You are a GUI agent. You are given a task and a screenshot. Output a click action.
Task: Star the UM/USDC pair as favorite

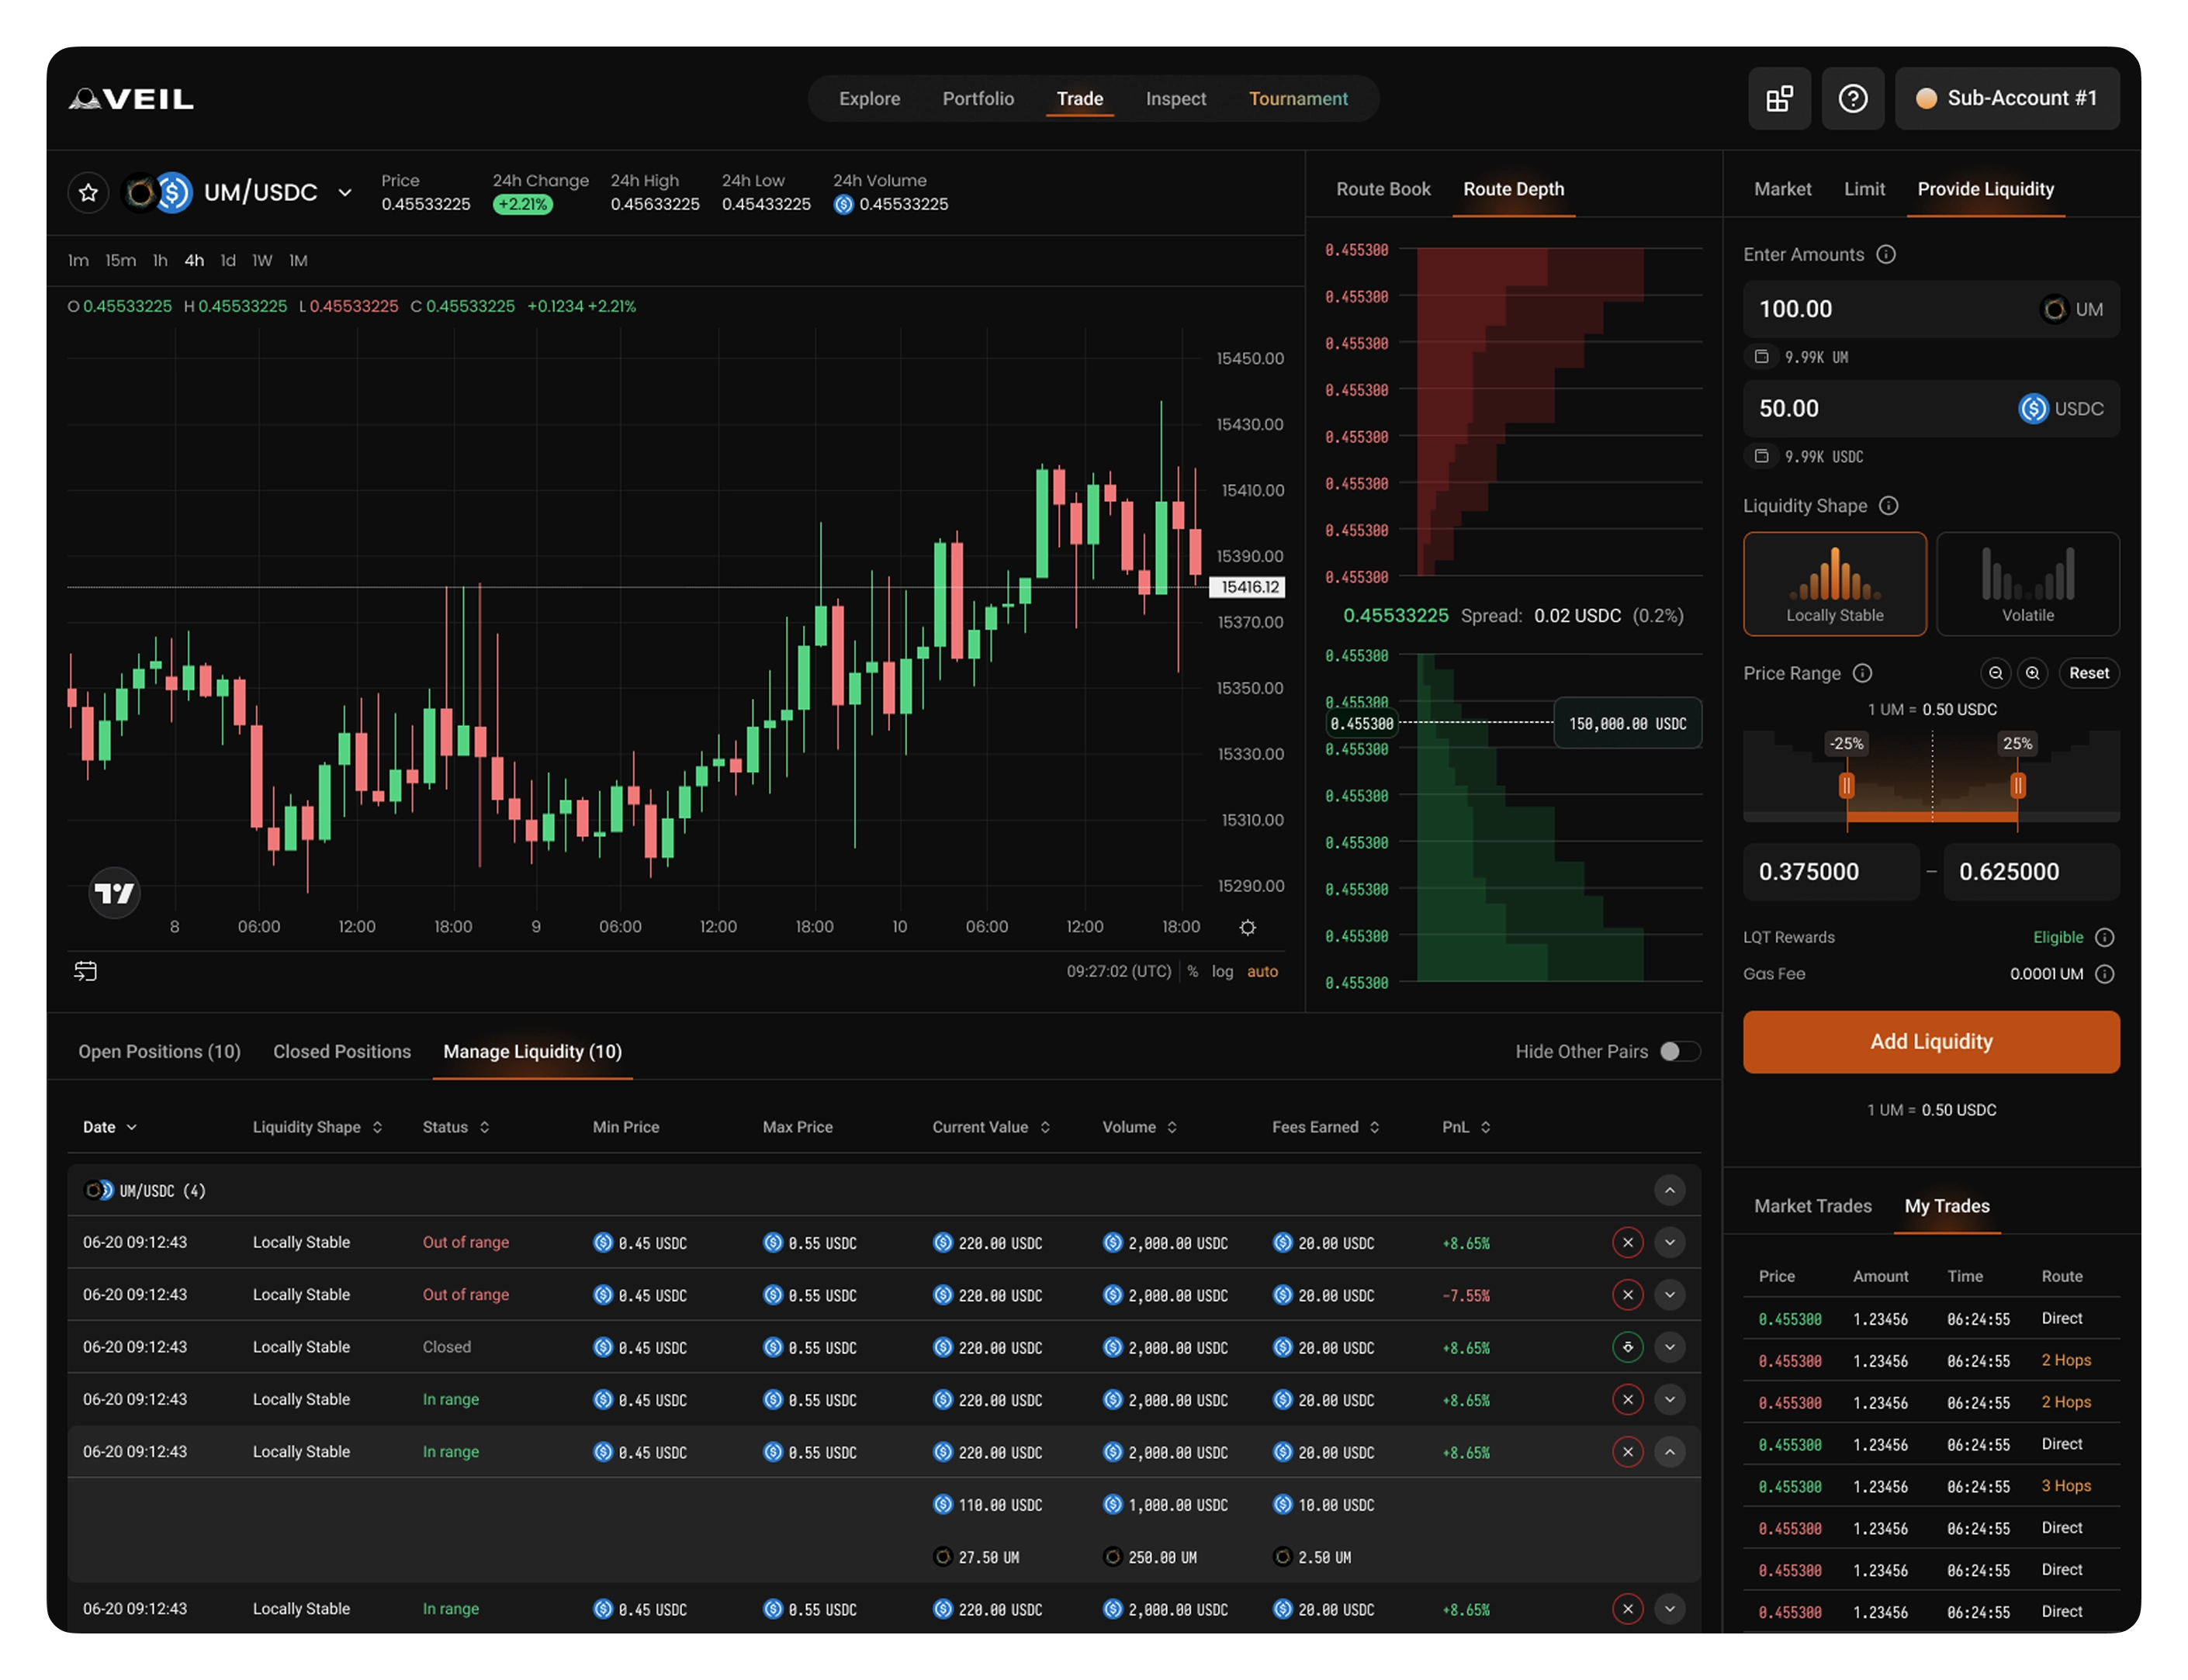coord(88,192)
